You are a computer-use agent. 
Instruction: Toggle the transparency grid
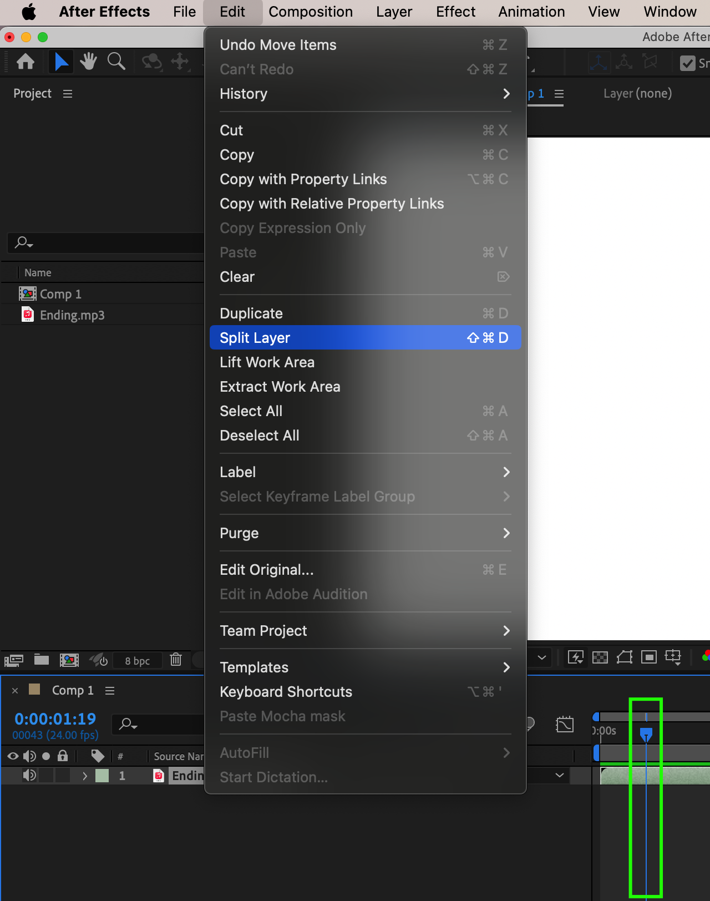600,657
